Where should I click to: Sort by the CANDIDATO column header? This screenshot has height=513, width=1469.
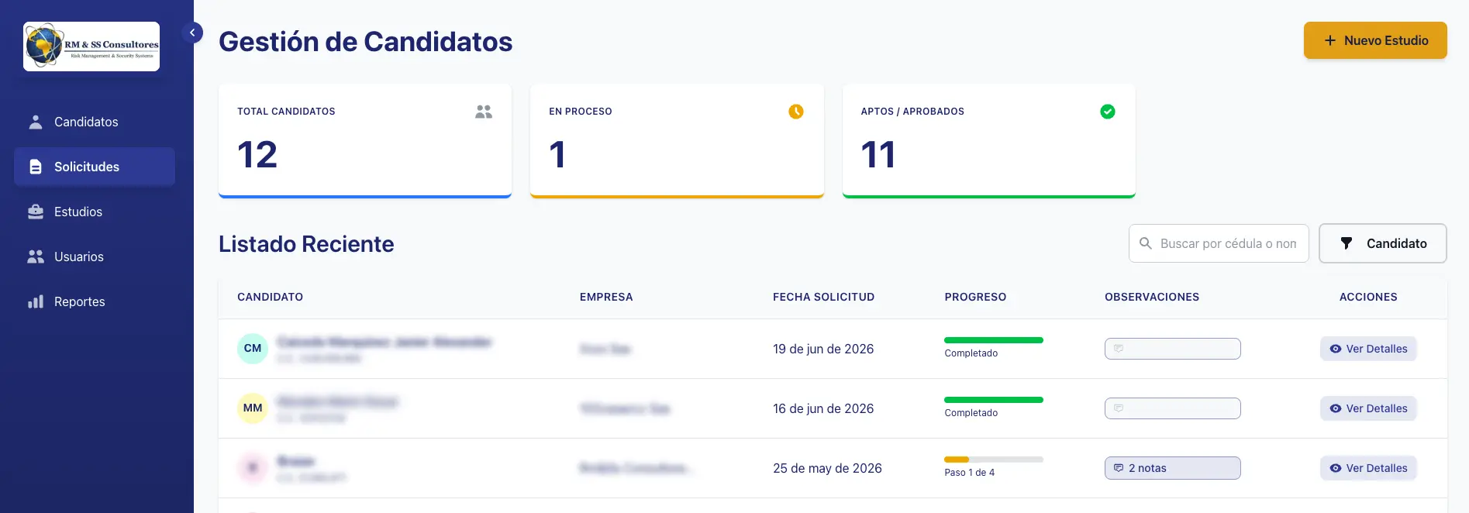click(270, 297)
